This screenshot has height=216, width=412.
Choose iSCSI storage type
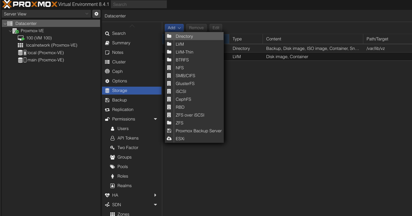pos(194,91)
